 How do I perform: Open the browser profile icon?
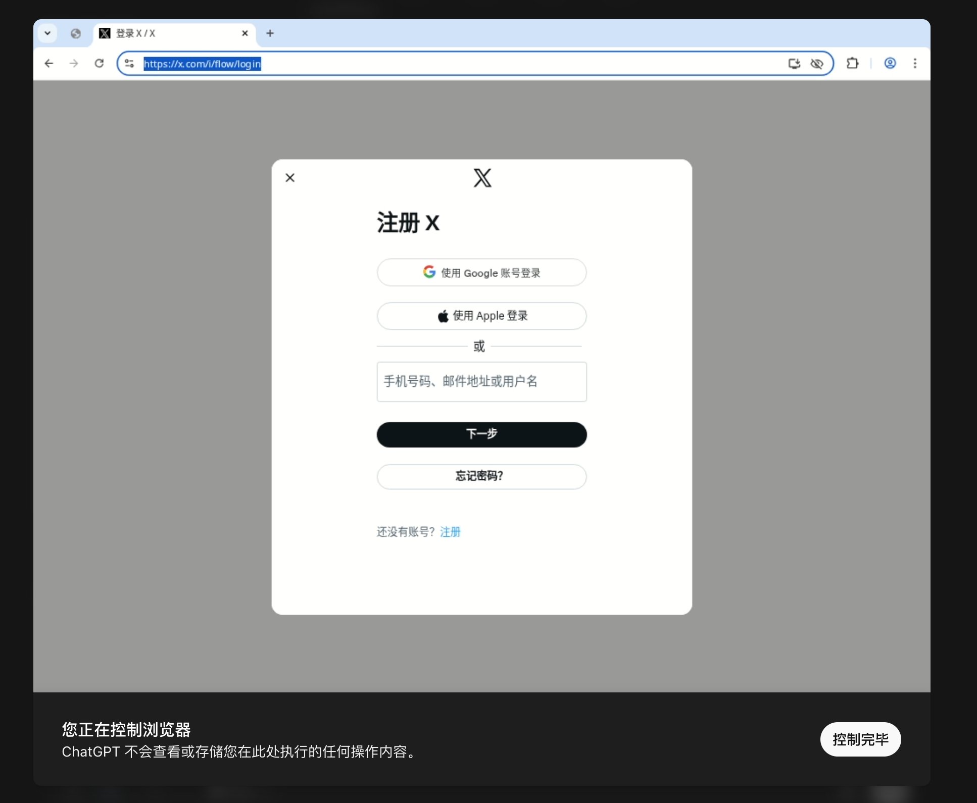890,64
